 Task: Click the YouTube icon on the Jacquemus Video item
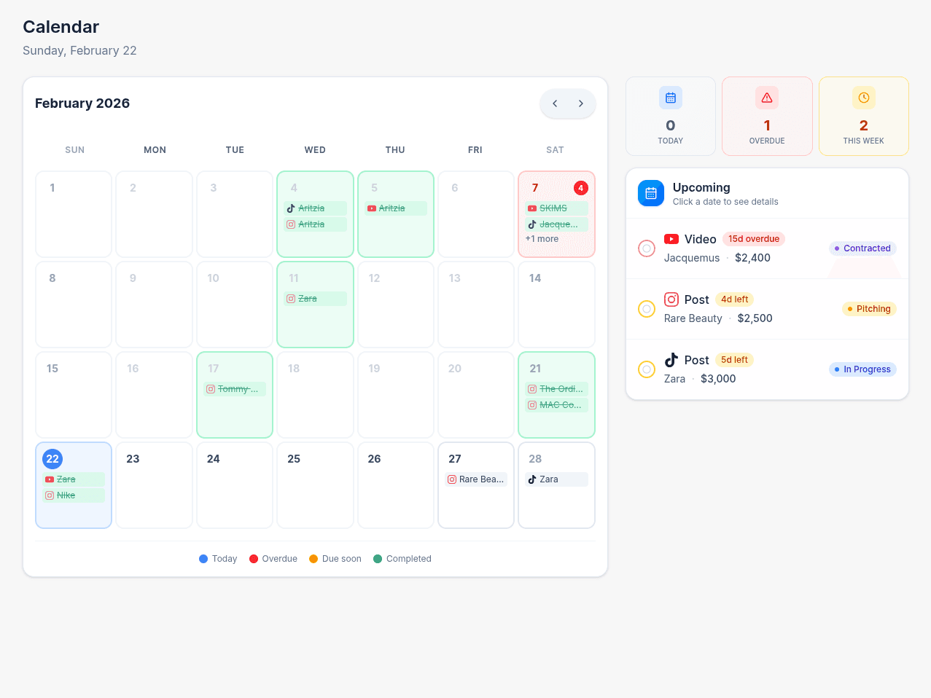coord(671,238)
